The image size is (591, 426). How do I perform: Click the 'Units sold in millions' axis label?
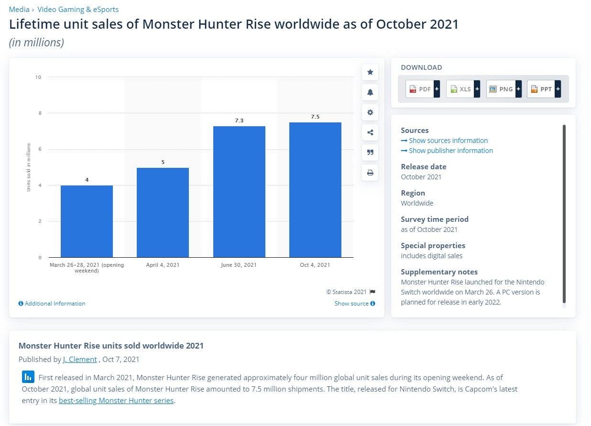coord(29,167)
